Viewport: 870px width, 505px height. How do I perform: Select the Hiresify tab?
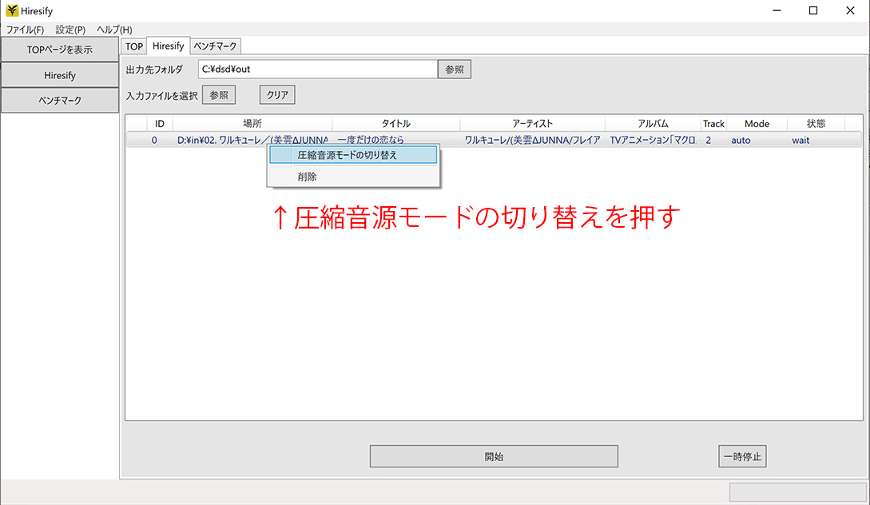(168, 46)
